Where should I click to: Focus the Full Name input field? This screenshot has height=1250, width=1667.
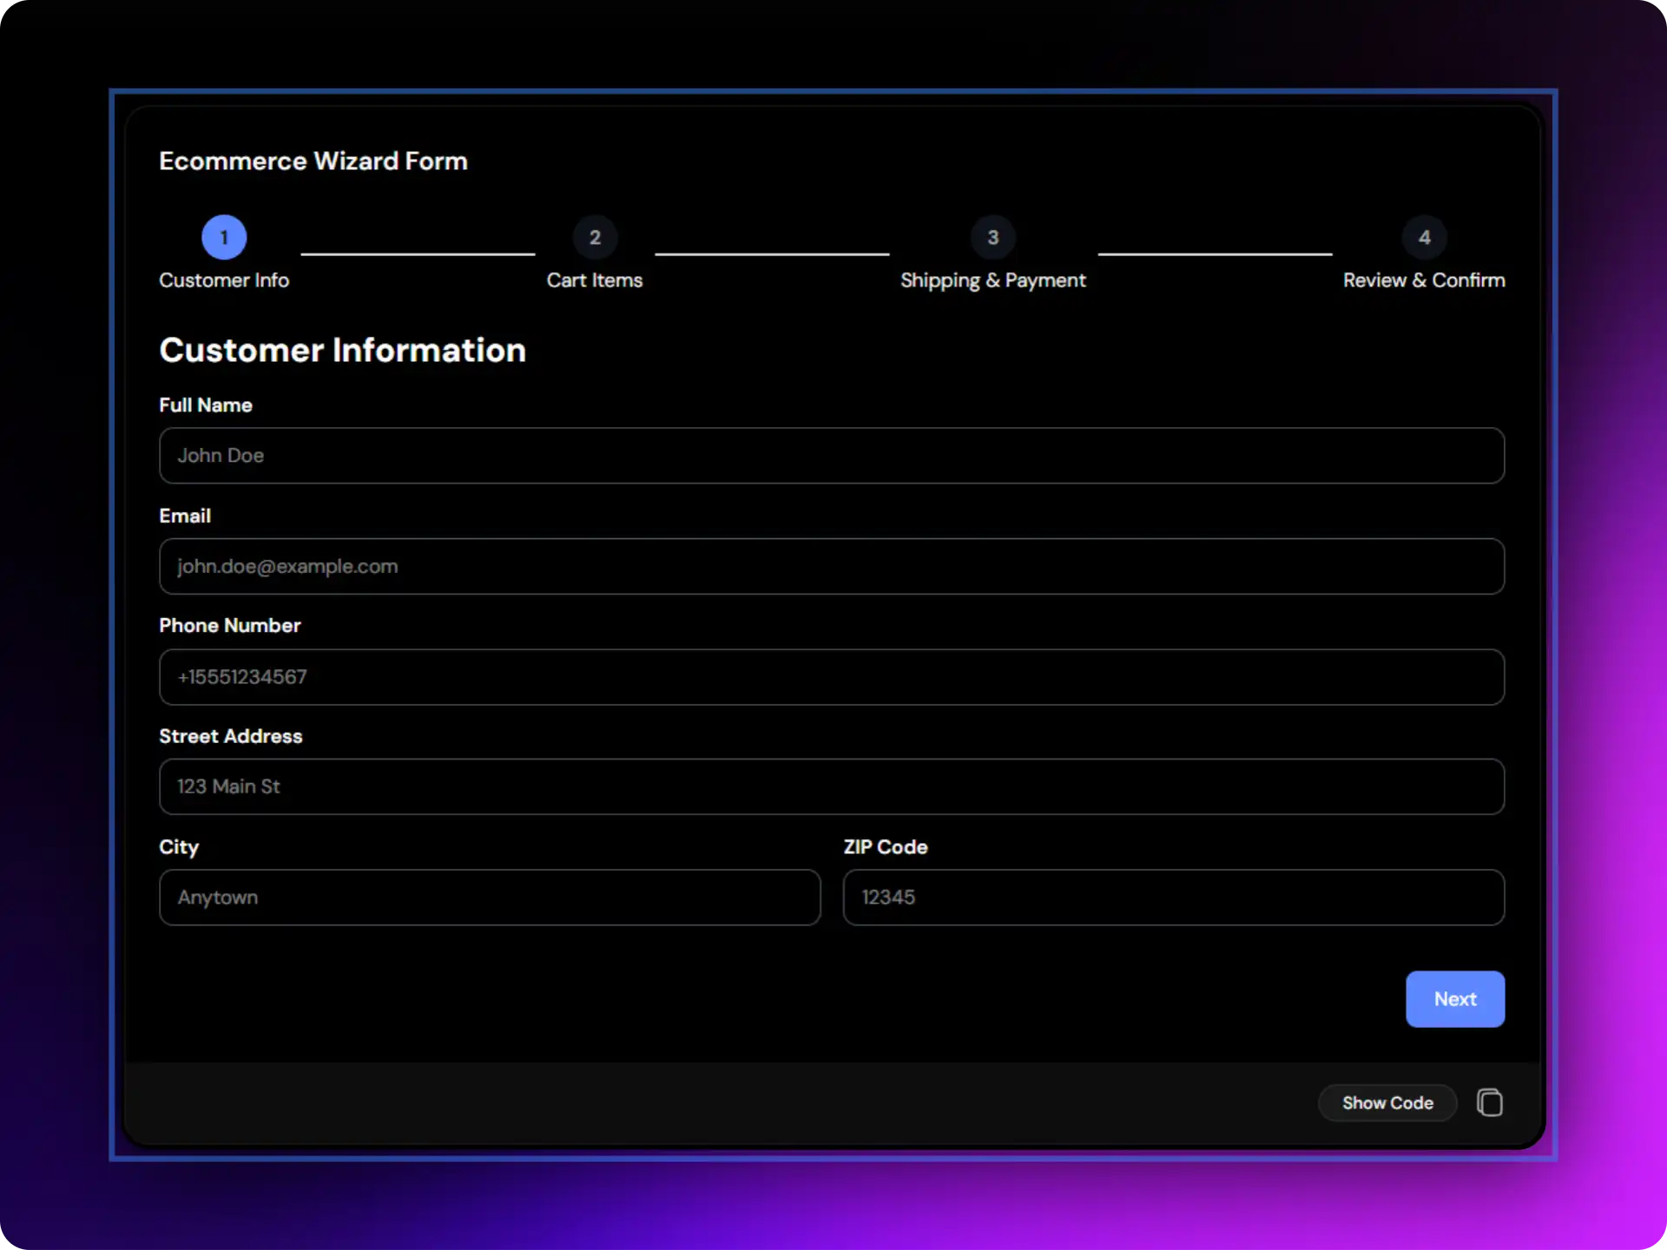[x=832, y=456]
